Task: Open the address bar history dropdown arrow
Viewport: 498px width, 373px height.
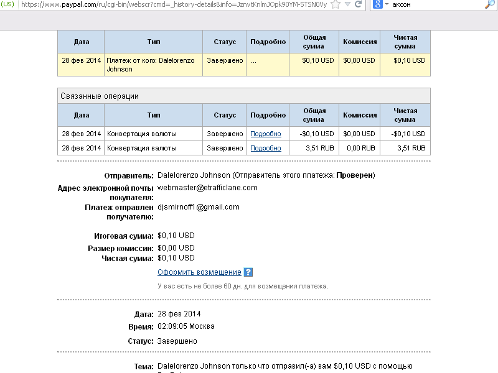Action: [347, 4]
